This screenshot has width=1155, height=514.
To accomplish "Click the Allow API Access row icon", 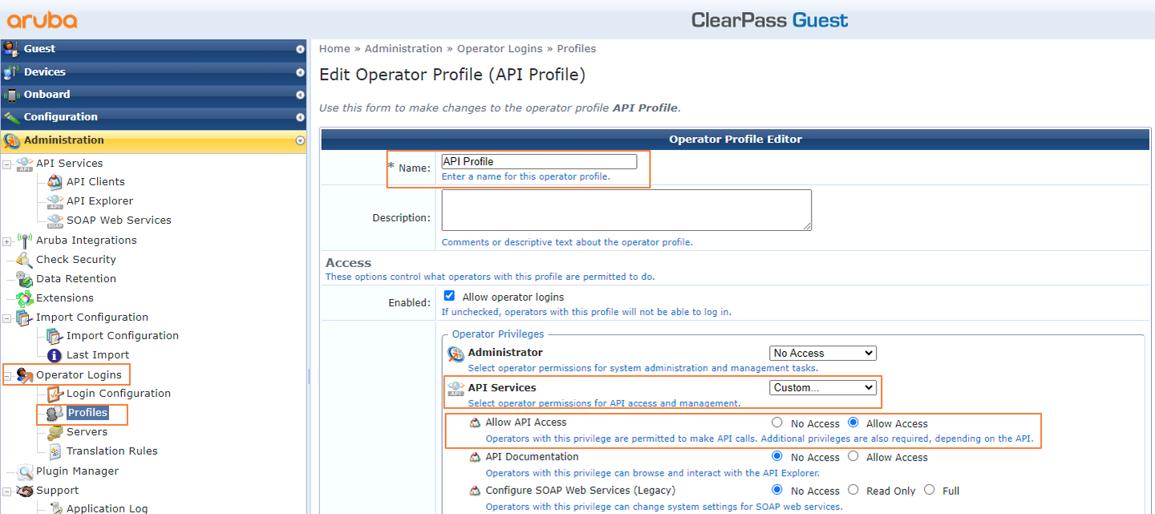I will pyautogui.click(x=475, y=423).
